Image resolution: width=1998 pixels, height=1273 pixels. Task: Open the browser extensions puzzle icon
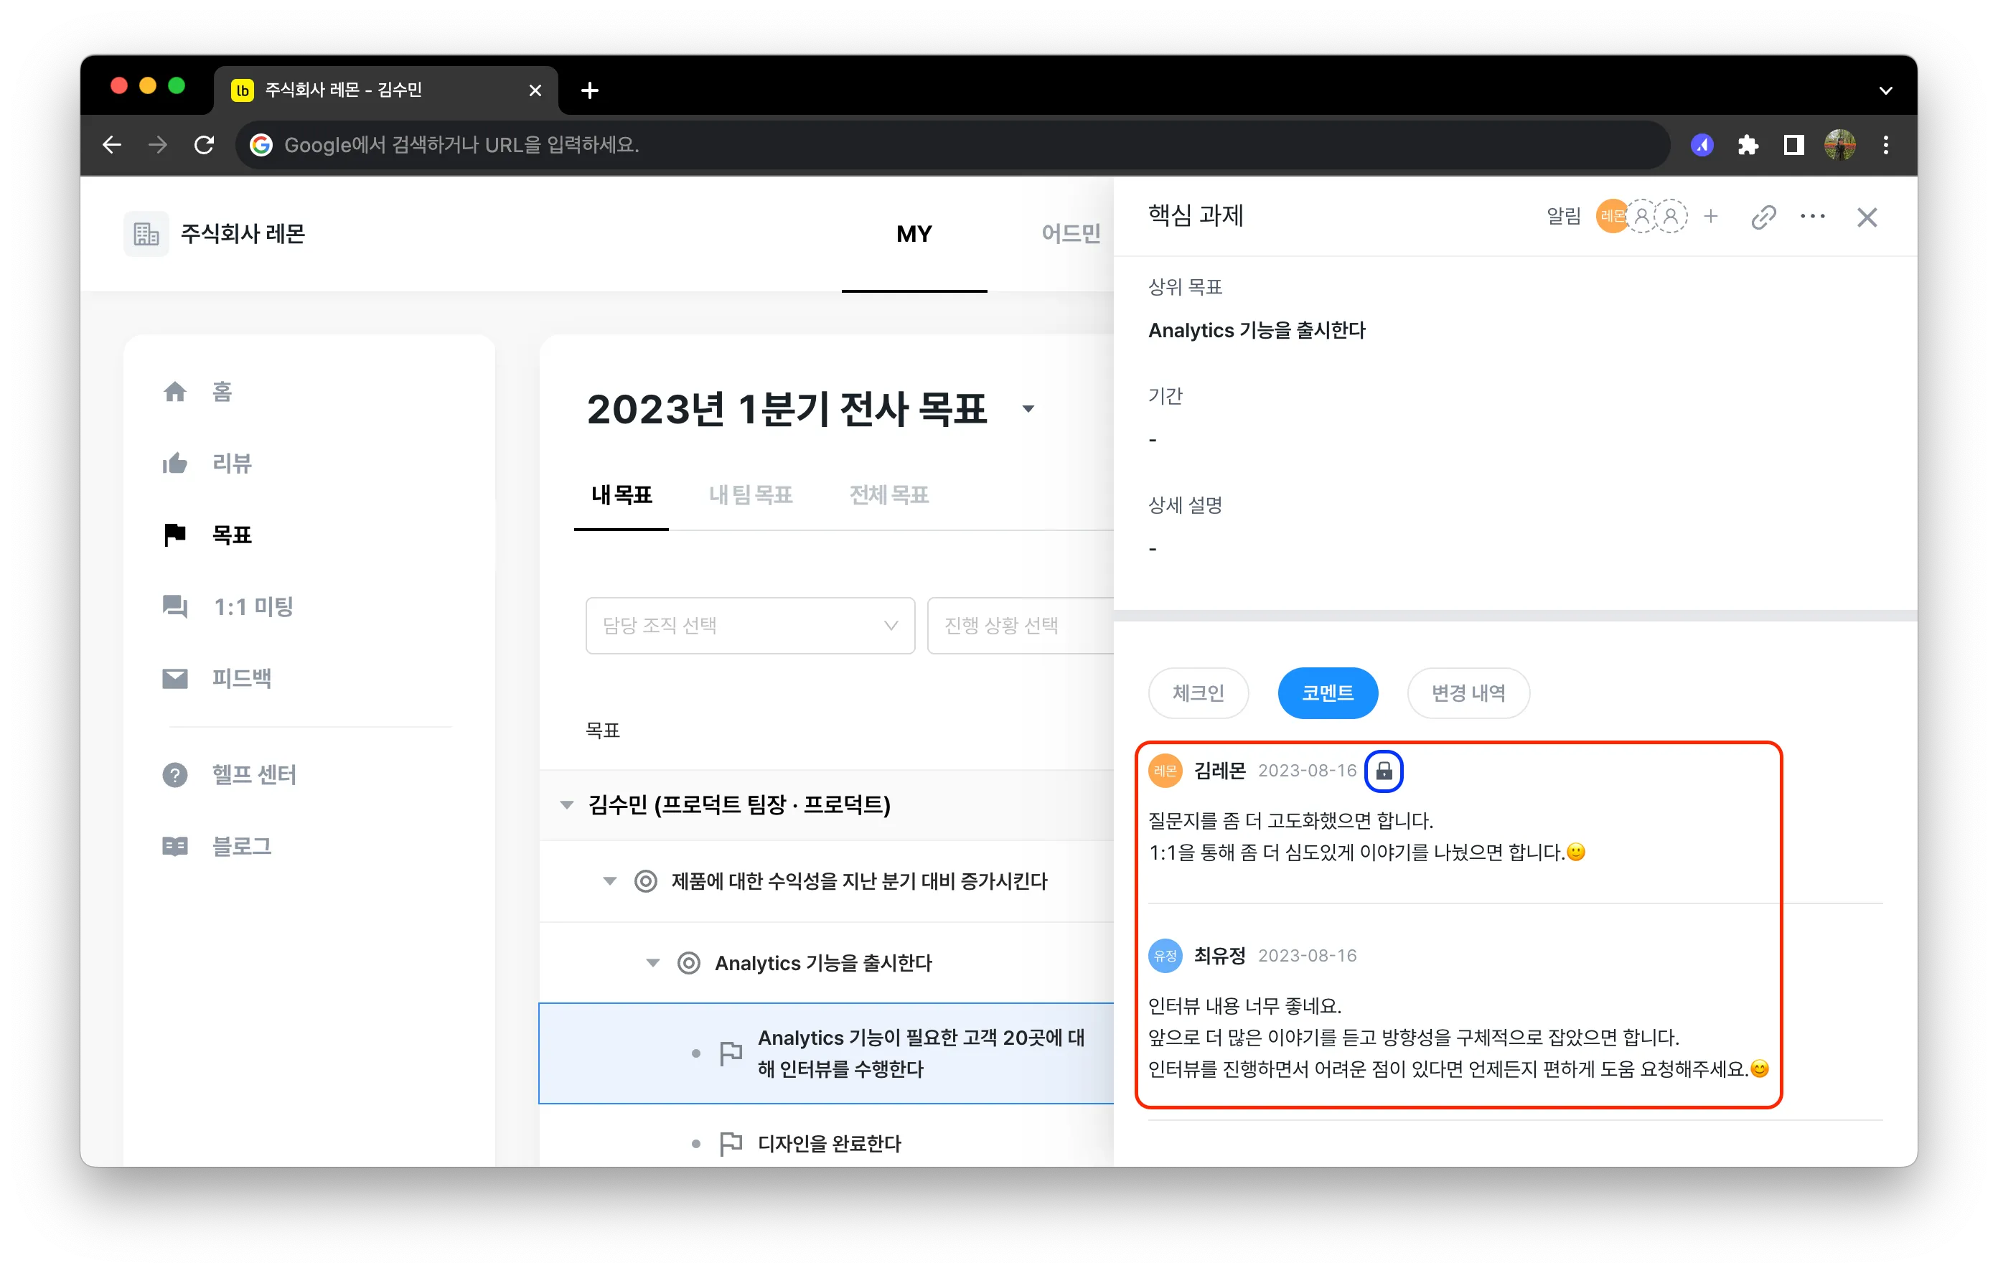click(x=1748, y=145)
